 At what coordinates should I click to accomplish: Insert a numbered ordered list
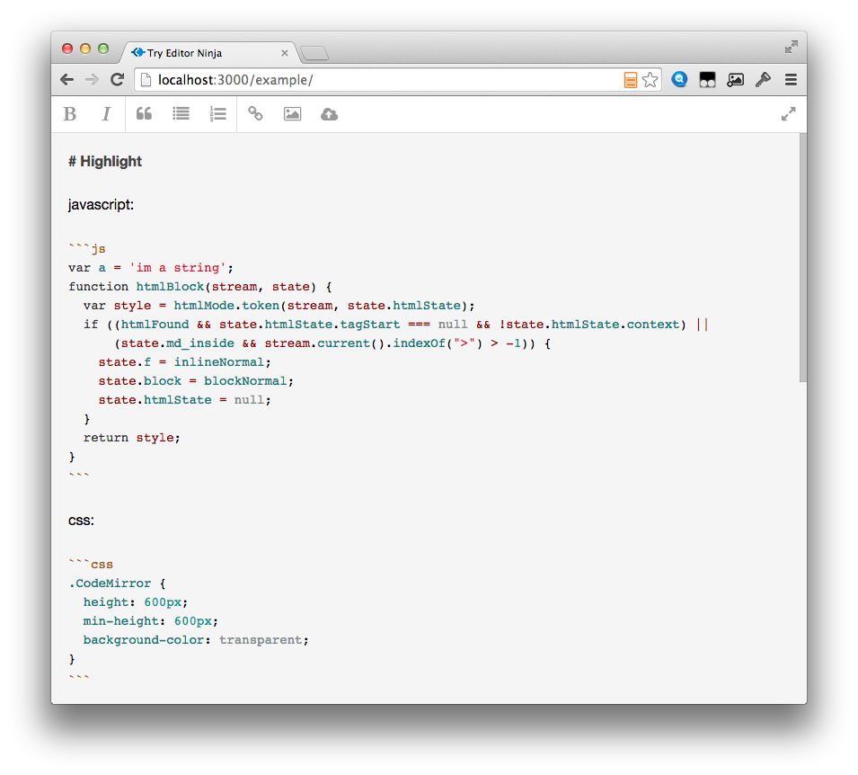tap(217, 114)
